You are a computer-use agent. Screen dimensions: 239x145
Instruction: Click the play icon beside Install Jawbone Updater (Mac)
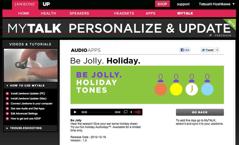7,99
